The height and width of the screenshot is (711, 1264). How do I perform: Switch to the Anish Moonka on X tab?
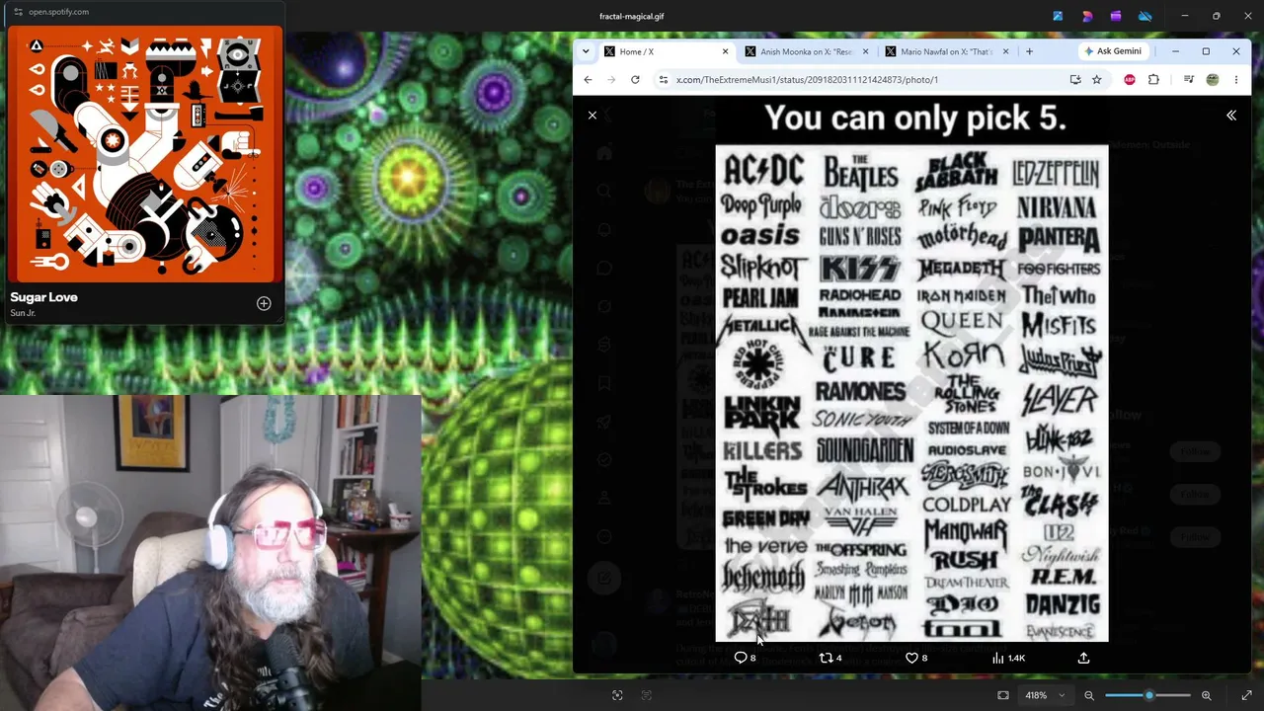tap(807, 51)
